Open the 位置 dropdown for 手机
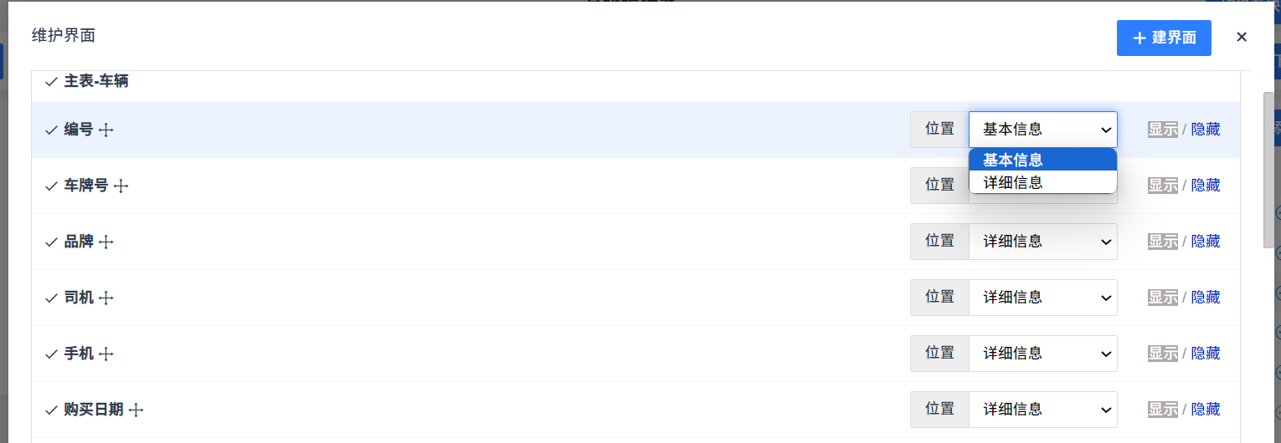Image resolution: width=1281 pixels, height=443 pixels. click(1042, 354)
